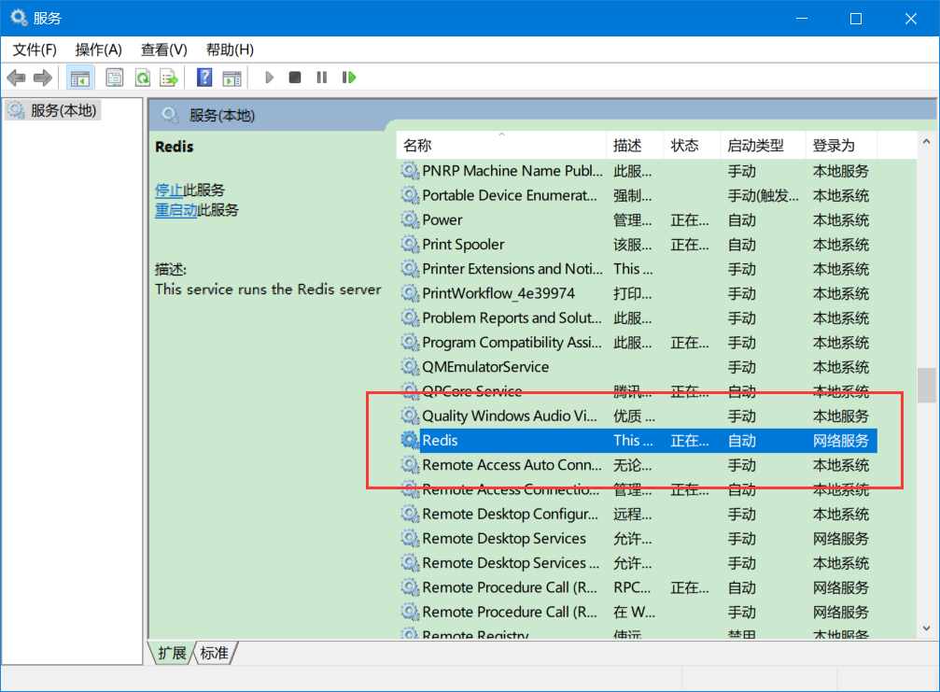
Task: Sort by the 状态 column header
Action: point(691,145)
